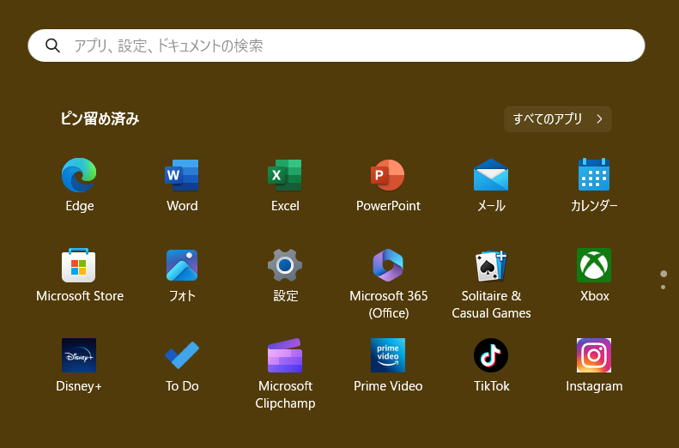This screenshot has height=448, width=679.
Task: Open the To Do app
Action: click(x=182, y=355)
